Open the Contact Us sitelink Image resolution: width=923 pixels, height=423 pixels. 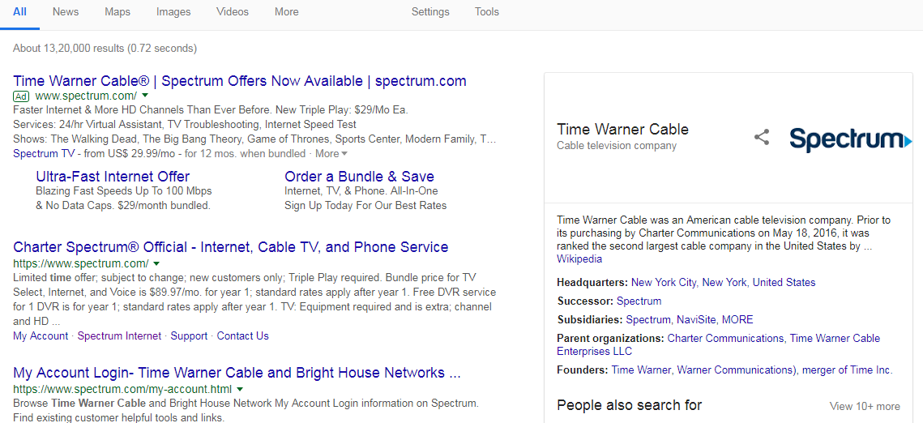(242, 336)
